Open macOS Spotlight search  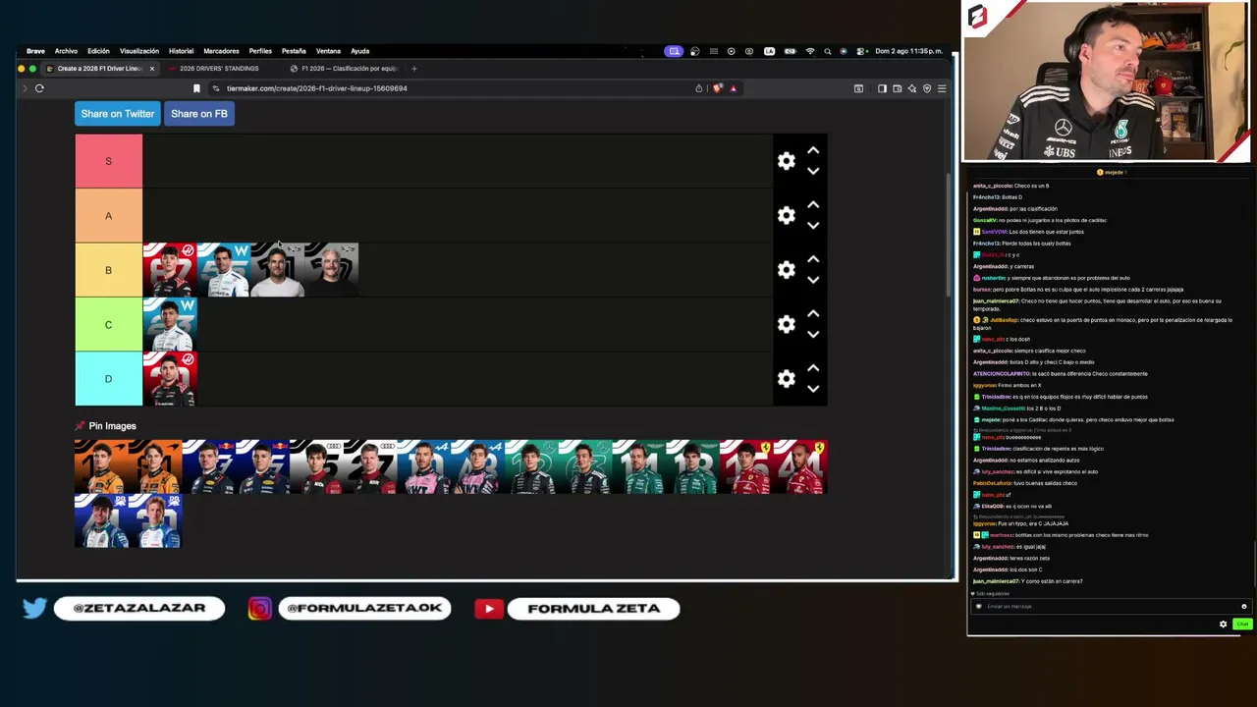point(827,51)
